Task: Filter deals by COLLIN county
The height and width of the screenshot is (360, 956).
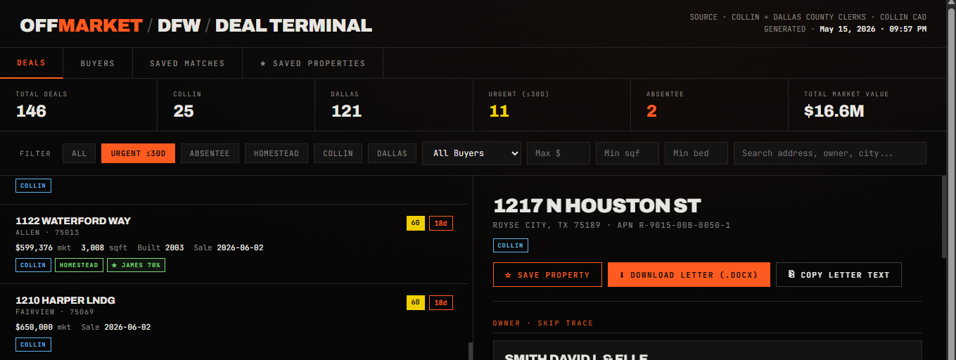Action: pyautogui.click(x=338, y=153)
